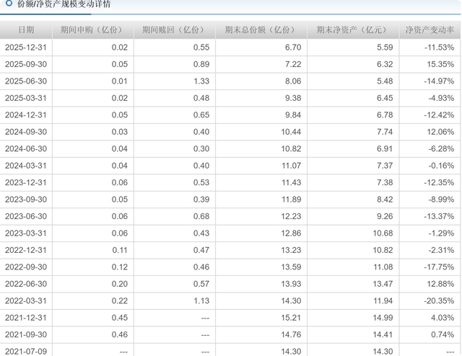Select the 2023-06-30 date cell

[26, 216]
